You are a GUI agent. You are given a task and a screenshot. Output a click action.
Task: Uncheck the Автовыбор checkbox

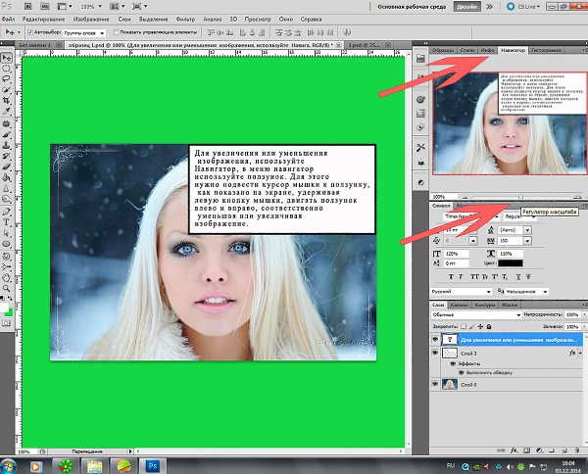point(32,31)
